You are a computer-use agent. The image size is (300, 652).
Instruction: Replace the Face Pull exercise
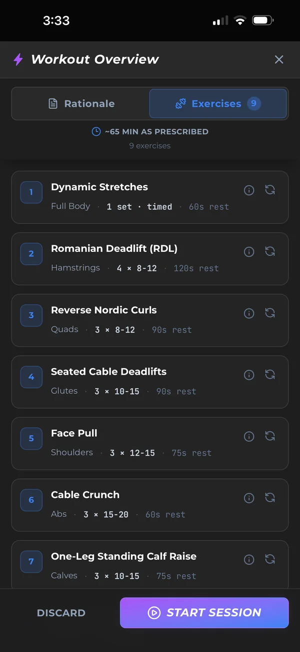pyautogui.click(x=270, y=436)
